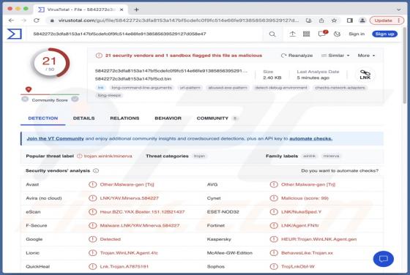Click the browser back arrow

11,20
